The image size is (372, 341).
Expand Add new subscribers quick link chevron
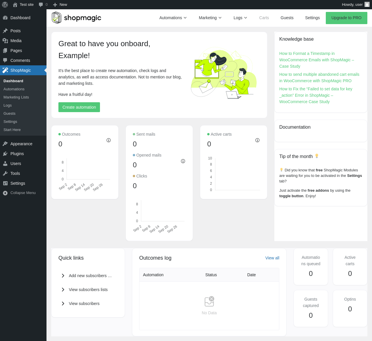click(63, 276)
